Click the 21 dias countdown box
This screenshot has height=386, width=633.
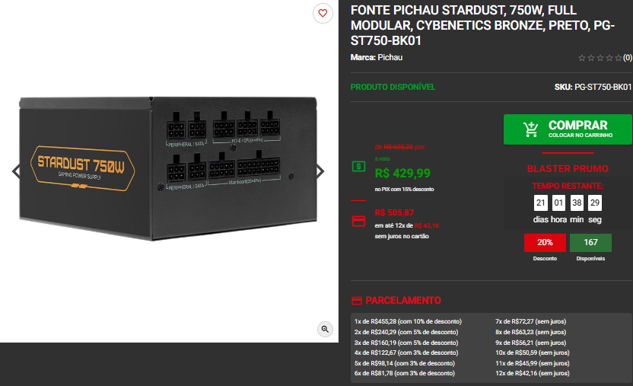pyautogui.click(x=540, y=203)
